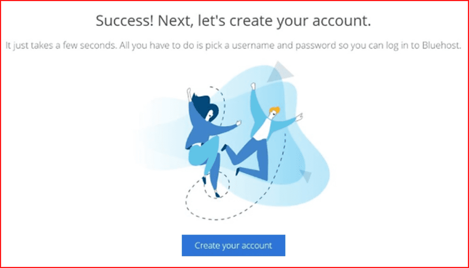
Task: Click the phrase "It just takes a few seconds"
Action: click(61, 45)
